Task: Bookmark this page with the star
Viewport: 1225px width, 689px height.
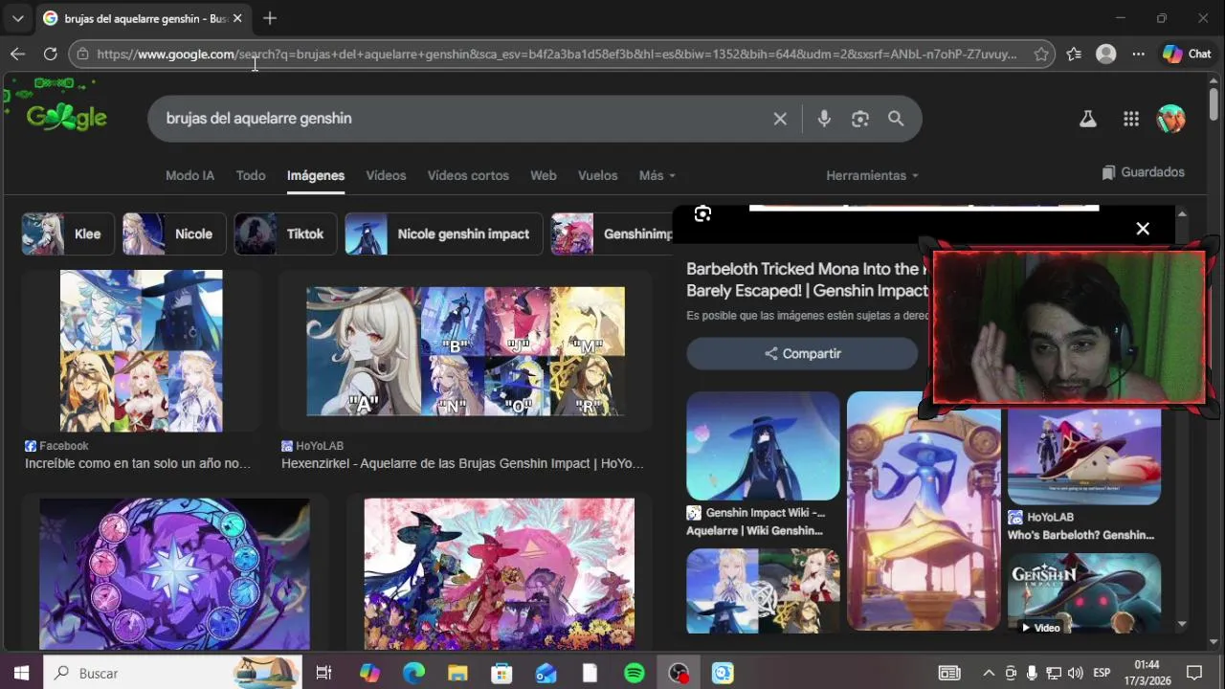Action: 1041,55
